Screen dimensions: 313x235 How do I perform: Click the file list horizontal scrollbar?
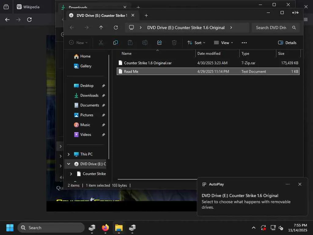coord(157,179)
